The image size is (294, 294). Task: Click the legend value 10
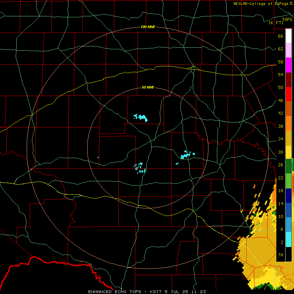[281, 217]
